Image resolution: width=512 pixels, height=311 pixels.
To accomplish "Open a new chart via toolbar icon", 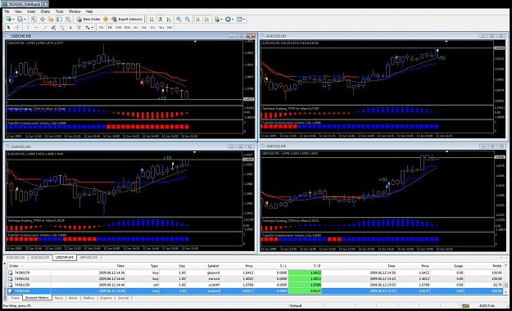I will click(8, 20).
